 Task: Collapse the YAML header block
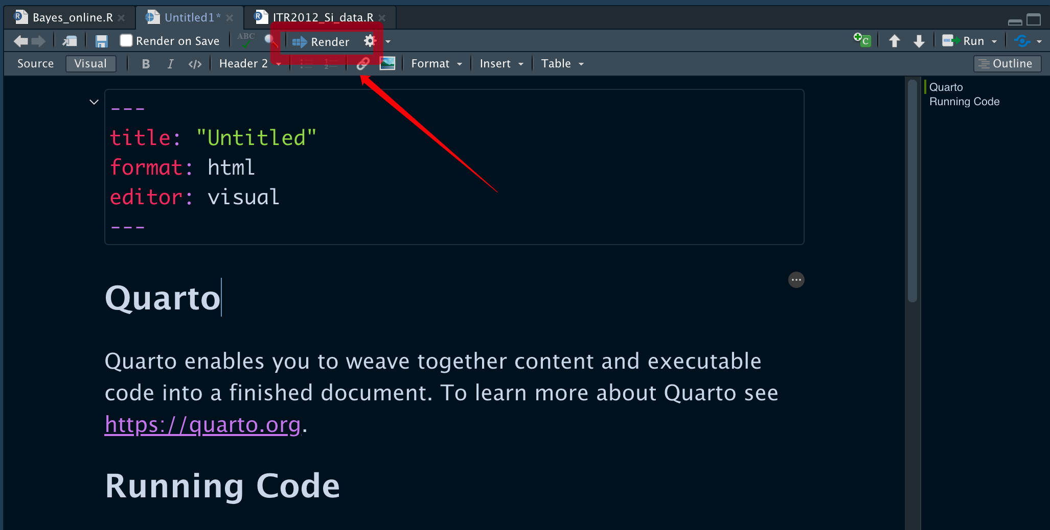pos(94,102)
